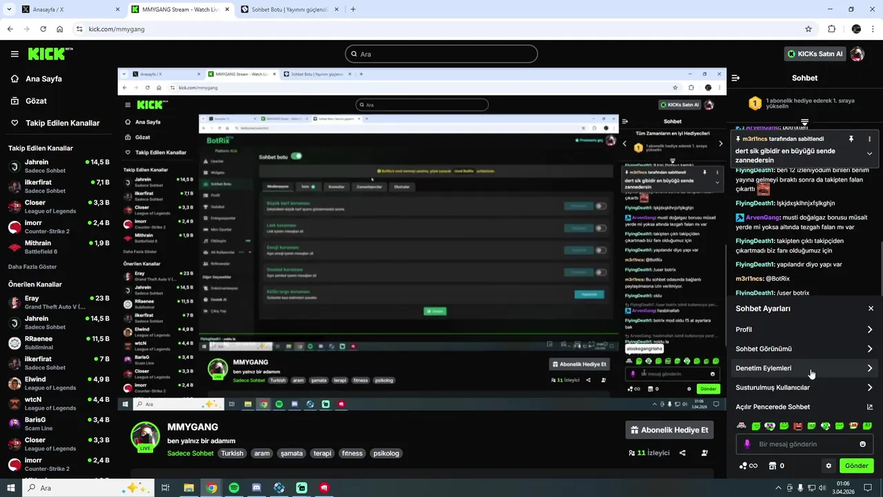
Task: View site information icon in address bar
Action: point(79,29)
